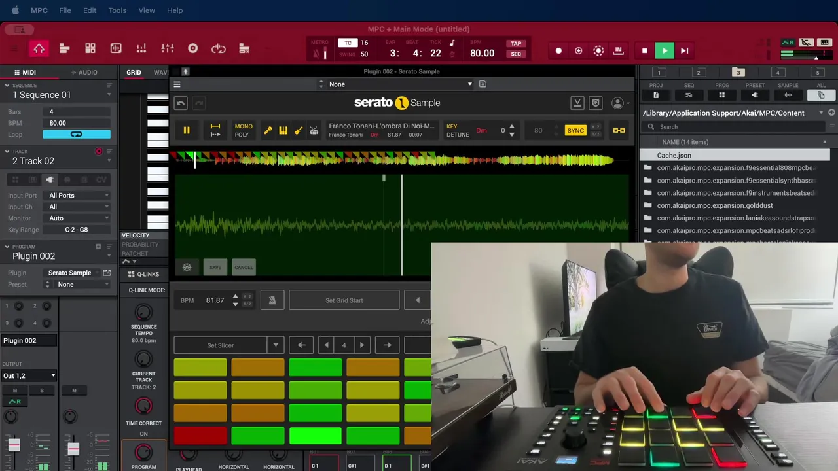The image size is (838, 471).
Task: Open the Edit menu
Action: [90, 10]
